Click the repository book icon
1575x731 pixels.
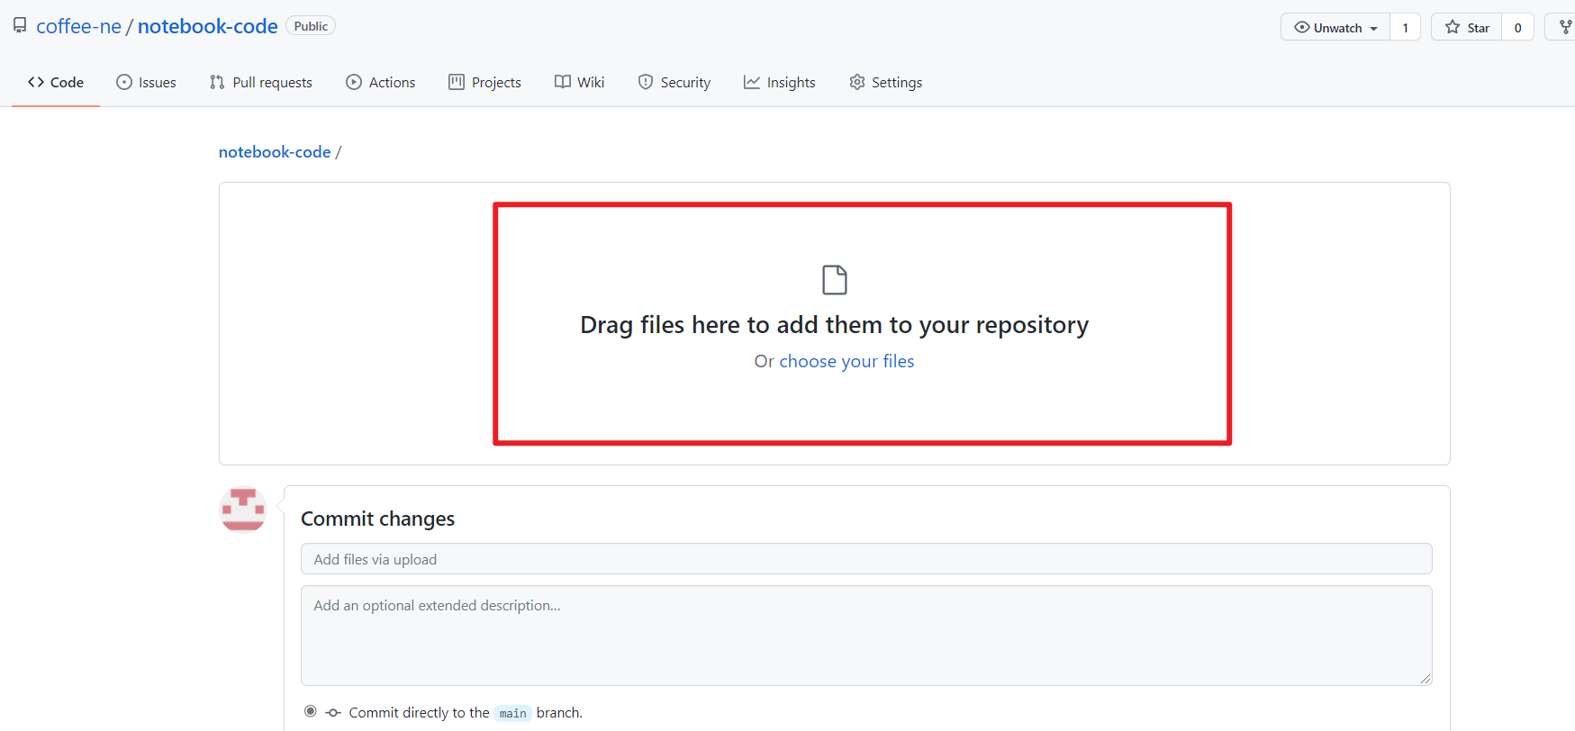click(20, 26)
